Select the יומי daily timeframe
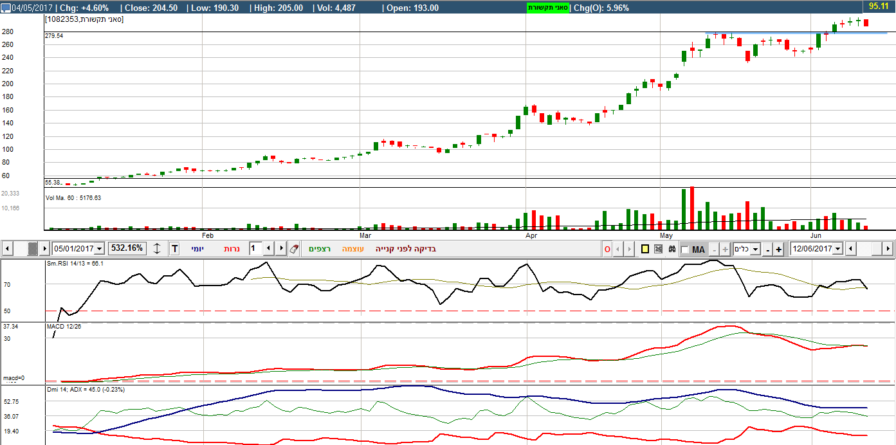Screen dimensions: 896x445 197,249
